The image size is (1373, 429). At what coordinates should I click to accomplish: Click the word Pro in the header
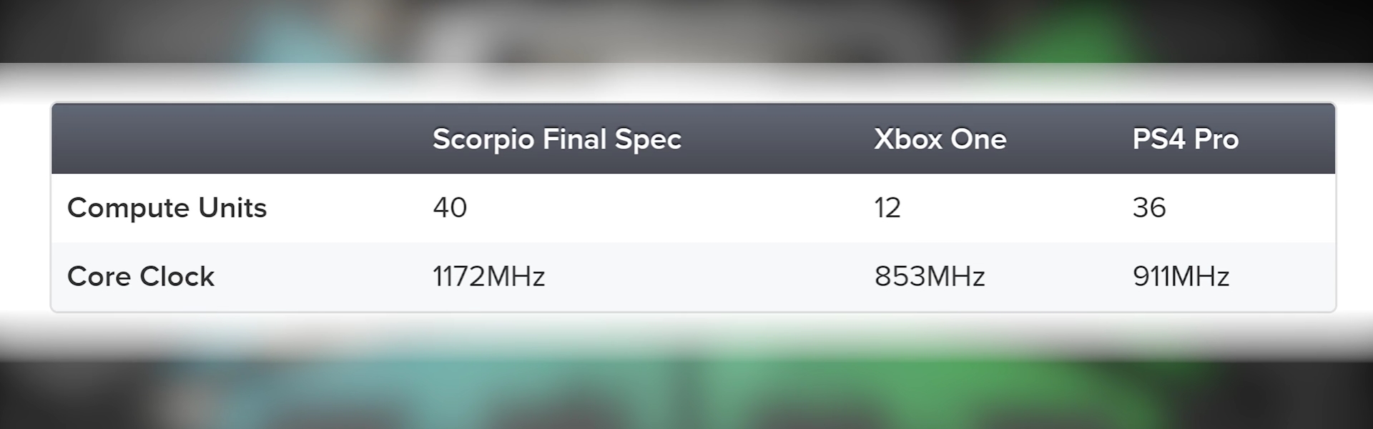[x=1216, y=139]
